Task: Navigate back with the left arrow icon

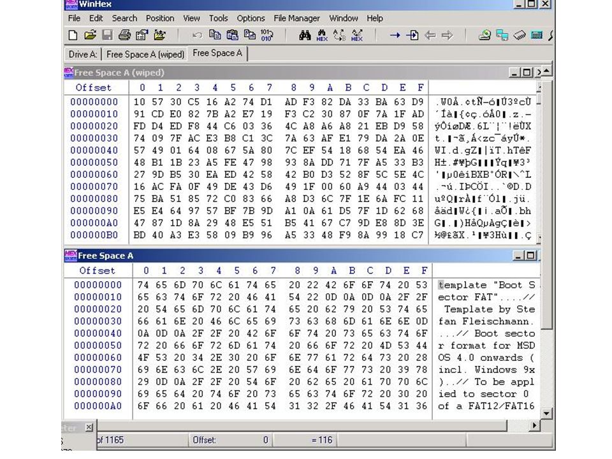Action: tap(430, 36)
